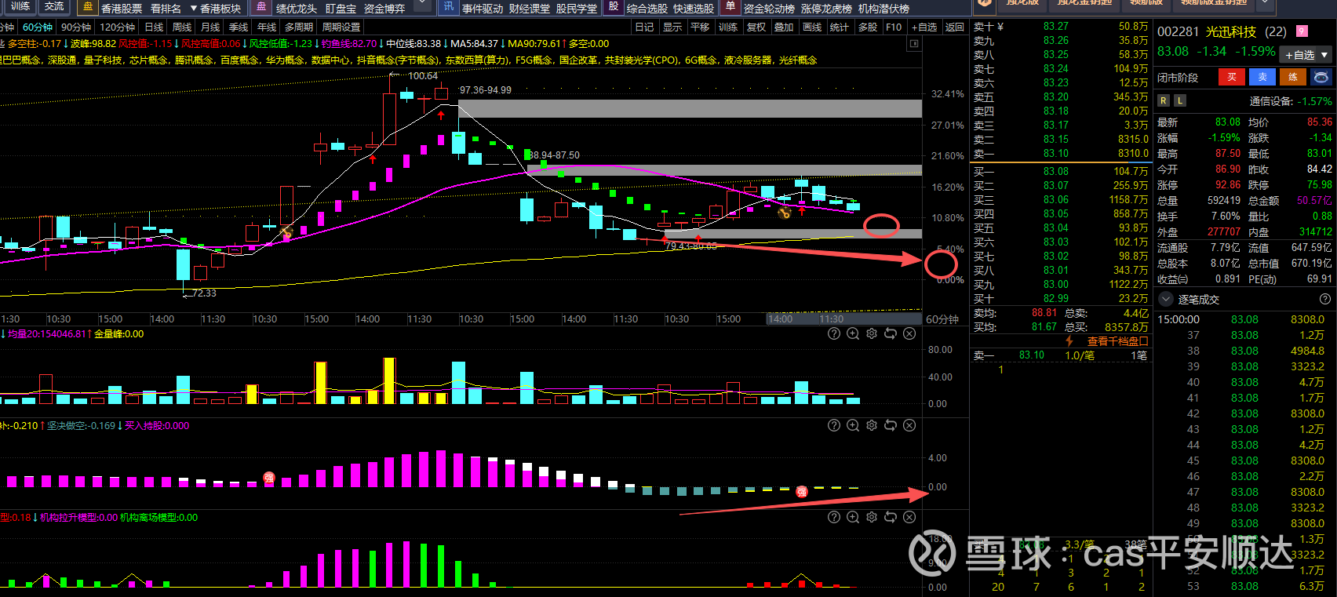Toggle the L marker button
The height and width of the screenshot is (597, 1337).
pos(1180,100)
